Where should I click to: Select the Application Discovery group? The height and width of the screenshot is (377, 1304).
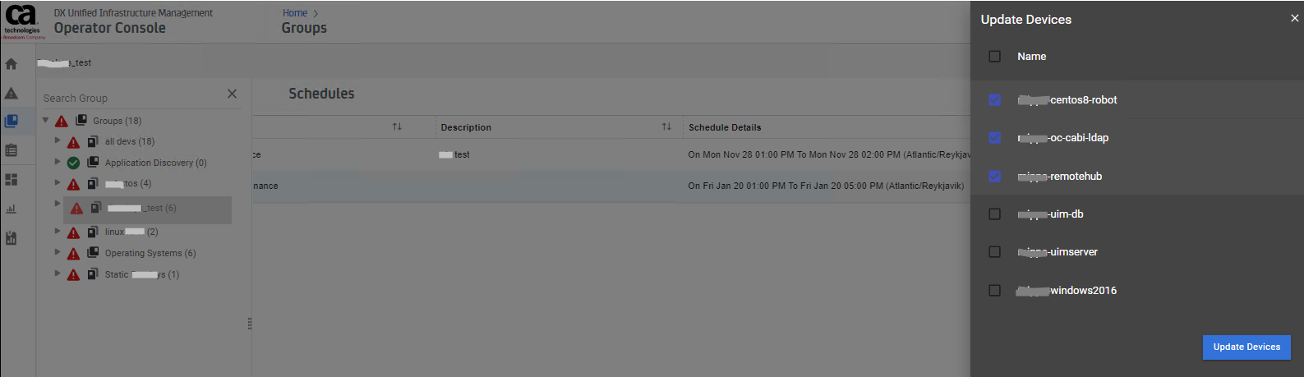coord(155,163)
